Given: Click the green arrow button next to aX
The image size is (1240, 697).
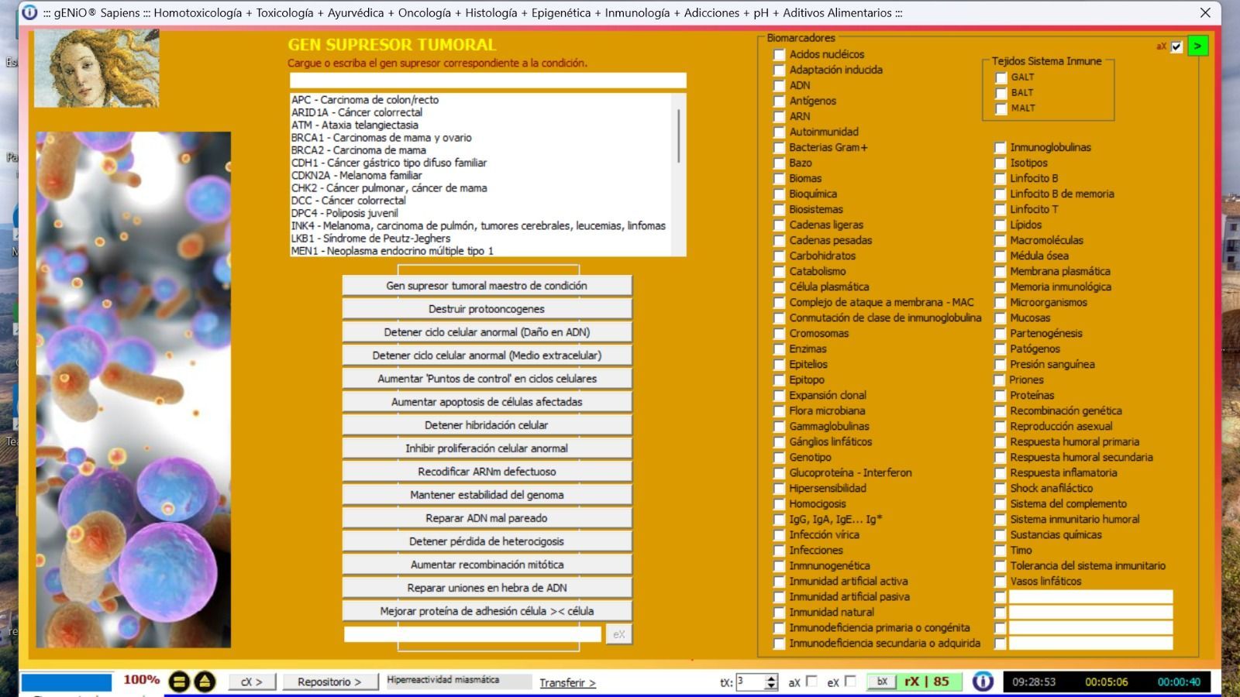Looking at the screenshot, I should [x=1197, y=46].
